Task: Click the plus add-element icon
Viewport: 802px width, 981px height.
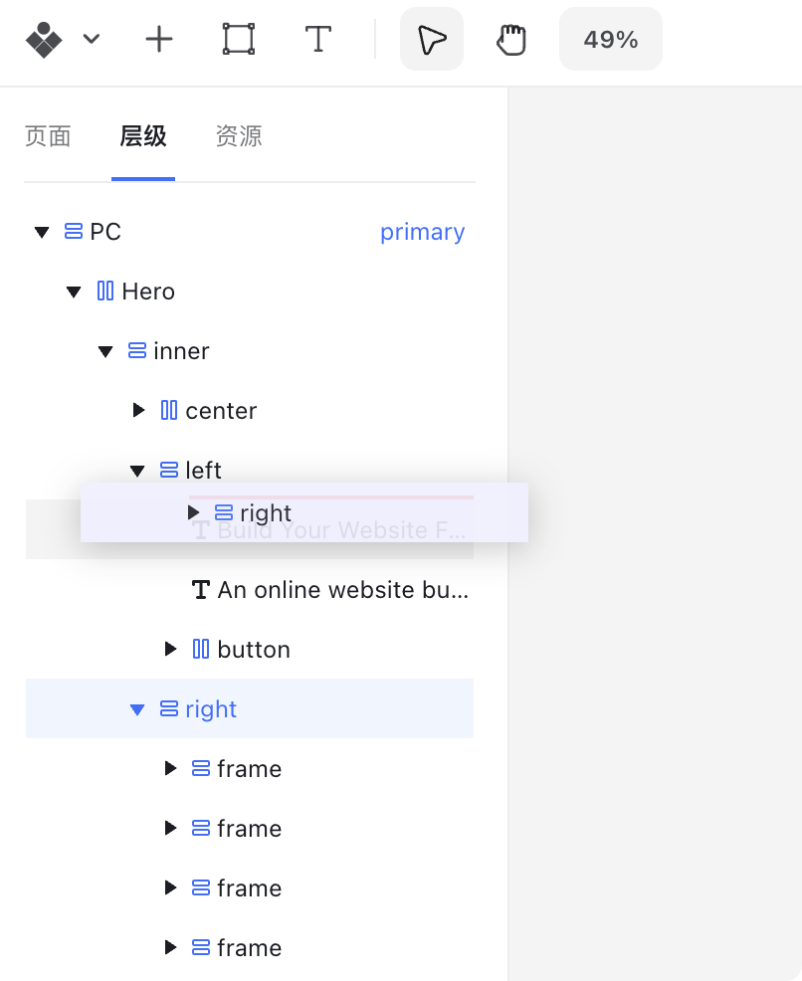Action: (x=159, y=40)
